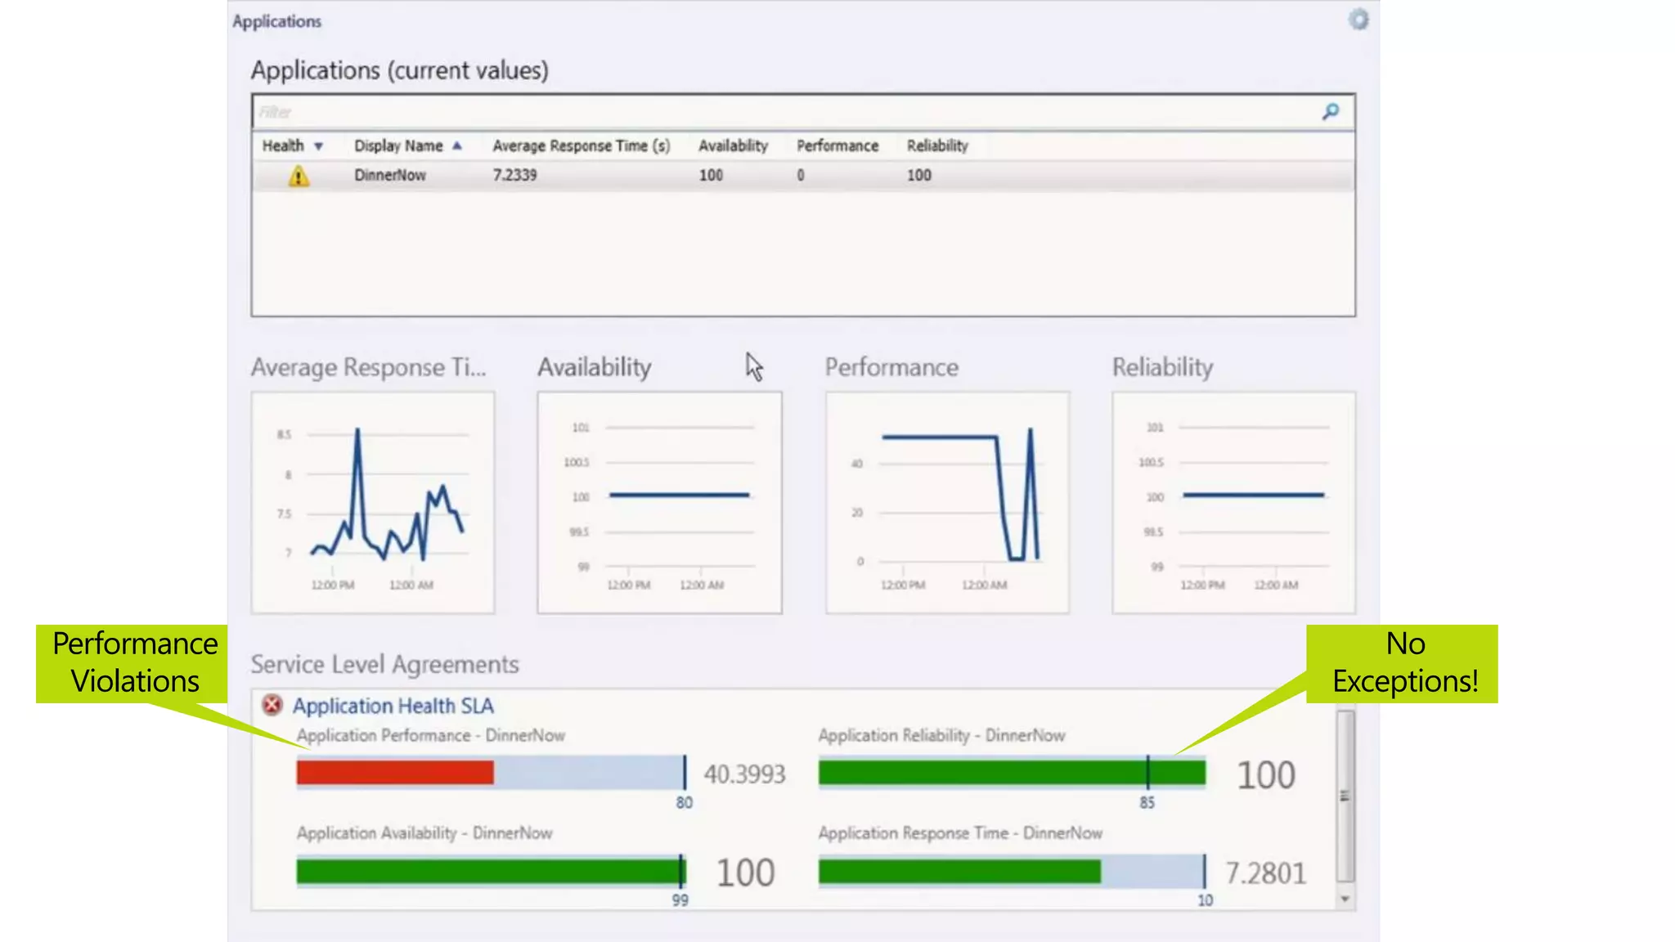
Task: Sort by Average Response Time column
Action: coord(581,146)
